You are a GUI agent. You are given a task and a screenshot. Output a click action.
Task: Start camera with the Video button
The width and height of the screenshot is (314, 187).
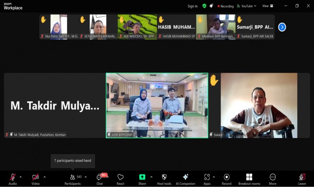click(x=35, y=179)
